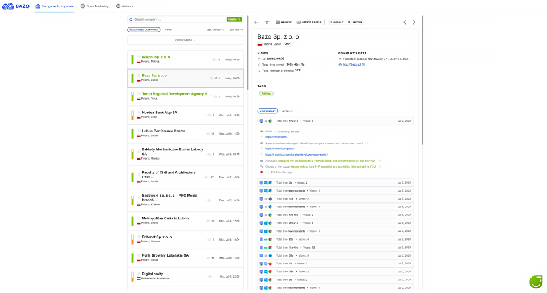Click the green activity bar of Wikpol
The height and width of the screenshot is (293, 547).
(x=133, y=59)
